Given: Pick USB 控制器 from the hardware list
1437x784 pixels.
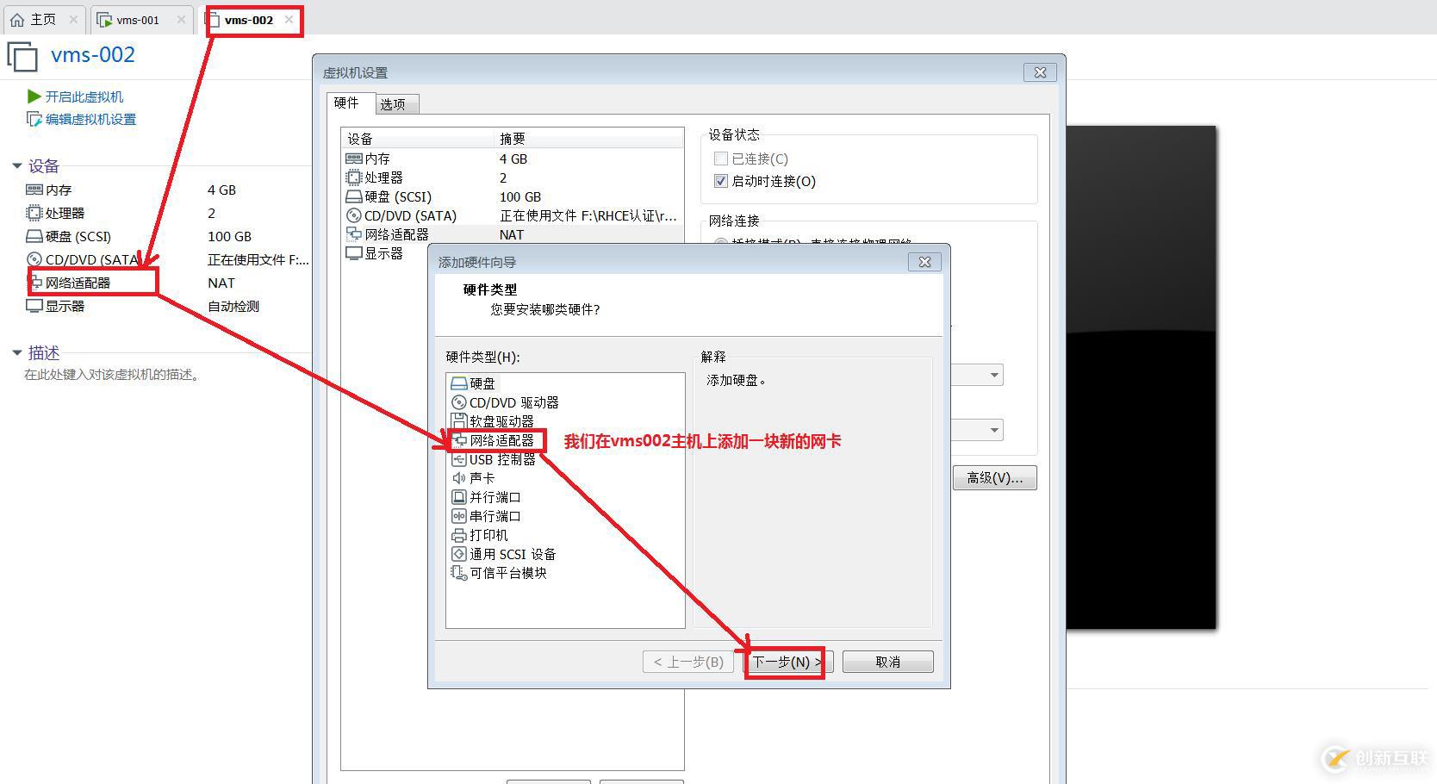Looking at the screenshot, I should [501, 459].
